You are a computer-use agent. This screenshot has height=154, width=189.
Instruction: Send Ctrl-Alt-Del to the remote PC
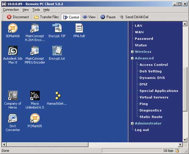(x=134, y=17)
